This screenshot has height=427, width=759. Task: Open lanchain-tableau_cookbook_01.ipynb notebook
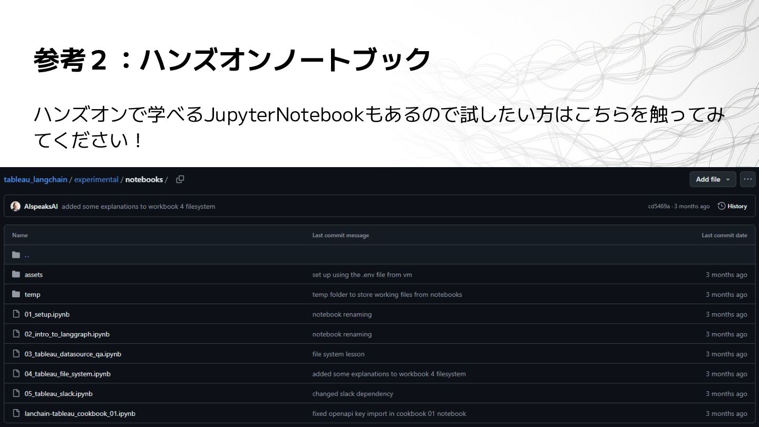point(80,413)
